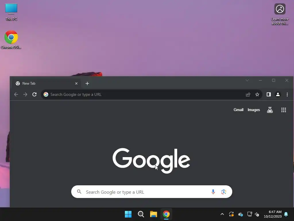
Task: Open the Windows Start menu
Action: click(128, 214)
